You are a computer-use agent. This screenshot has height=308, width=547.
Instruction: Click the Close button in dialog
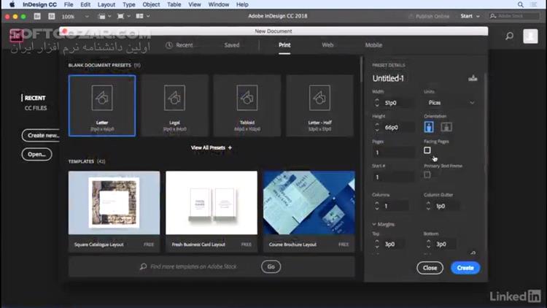[x=430, y=268]
